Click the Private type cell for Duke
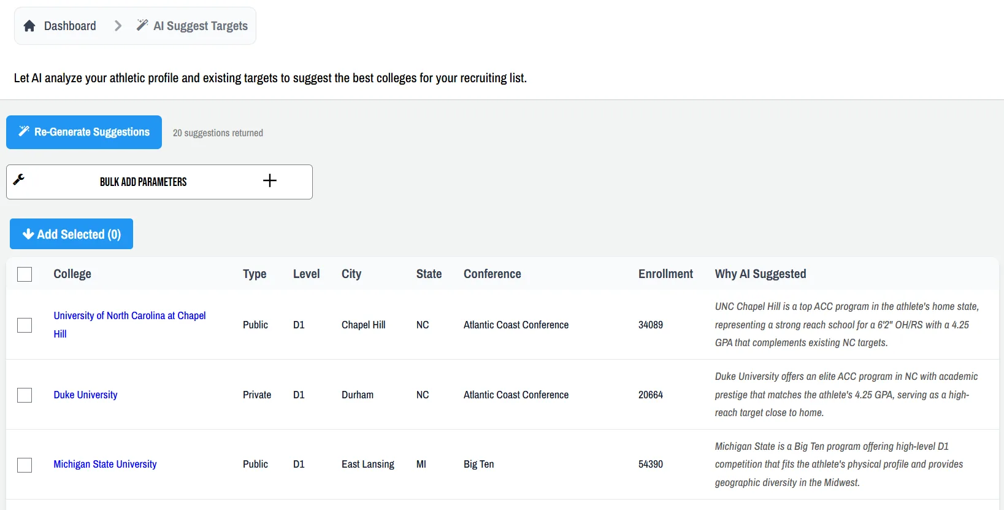The width and height of the screenshot is (1004, 510). coord(257,395)
